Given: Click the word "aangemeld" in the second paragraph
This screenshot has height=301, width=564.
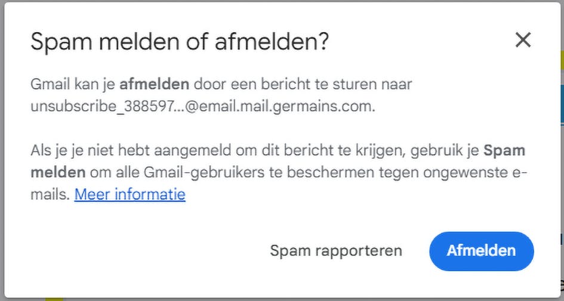Looking at the screenshot, I should coord(180,150).
